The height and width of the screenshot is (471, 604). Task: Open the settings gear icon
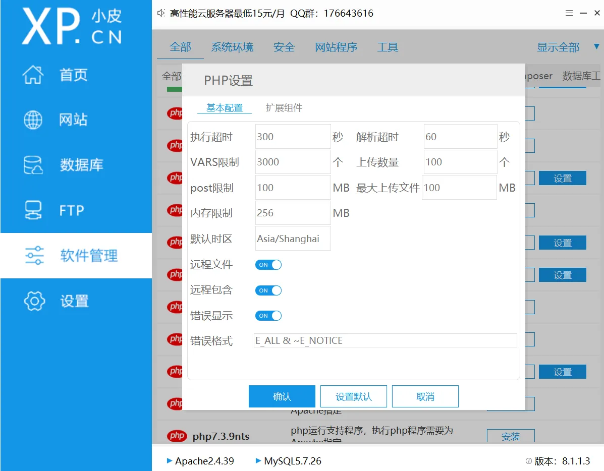click(34, 301)
